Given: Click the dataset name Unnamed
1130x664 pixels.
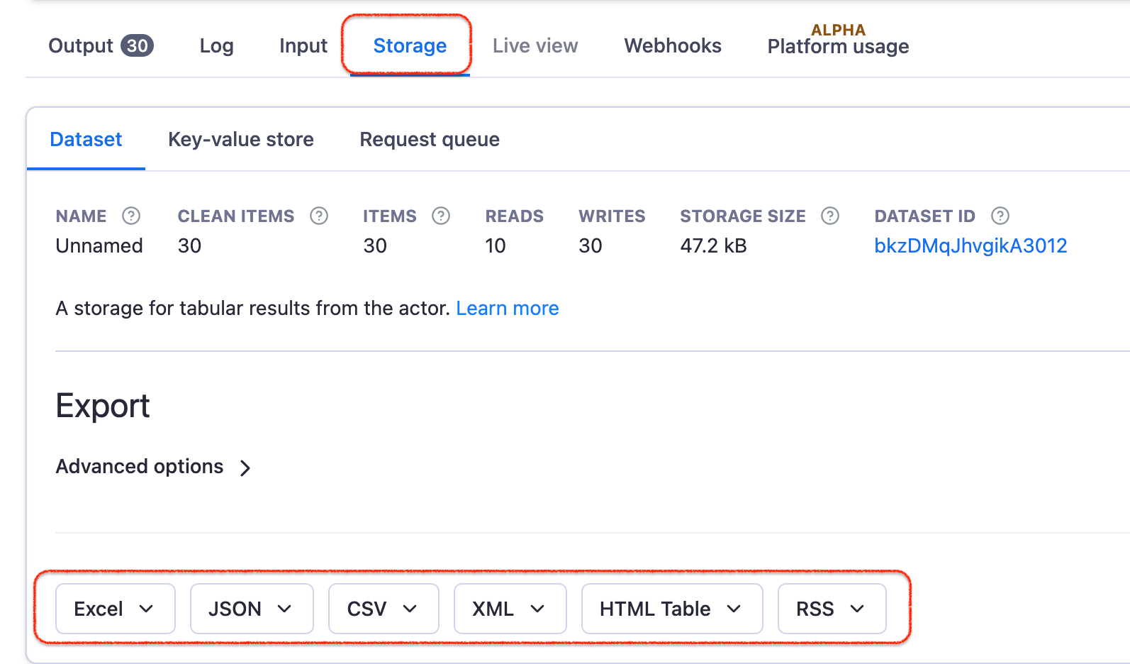Looking at the screenshot, I should point(99,245).
